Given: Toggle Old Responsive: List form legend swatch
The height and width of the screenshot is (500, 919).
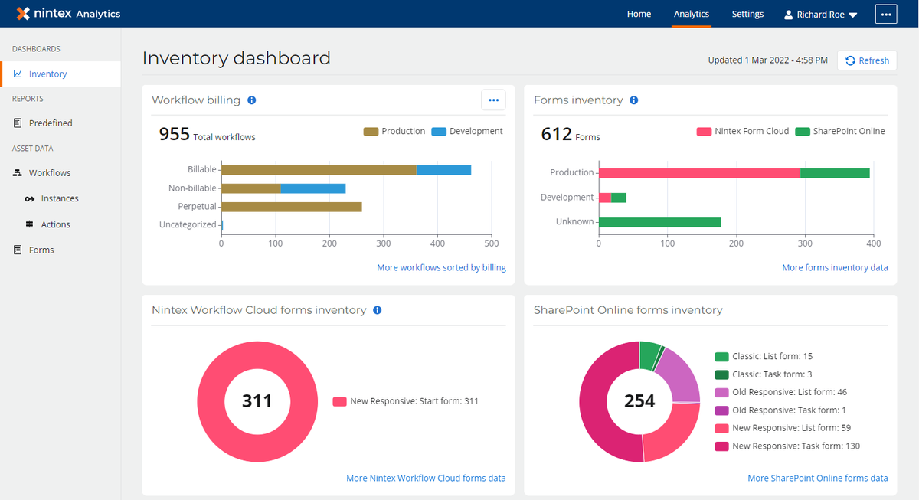Looking at the screenshot, I should [x=721, y=392].
